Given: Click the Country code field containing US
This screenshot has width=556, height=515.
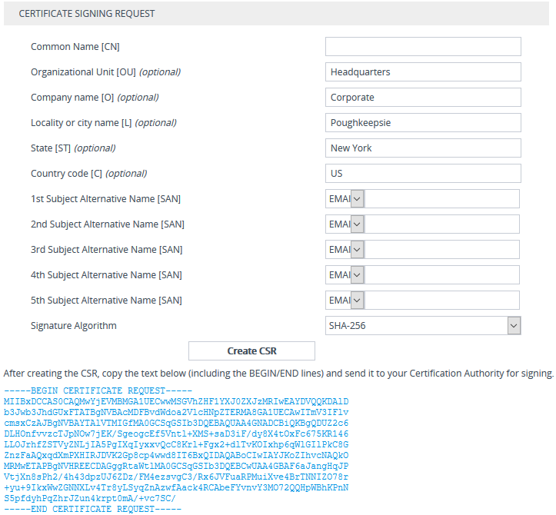Looking at the screenshot, I should tap(423, 174).
